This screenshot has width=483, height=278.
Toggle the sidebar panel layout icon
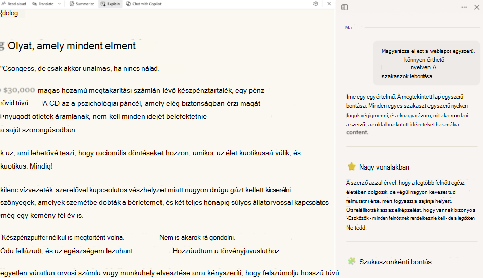pos(345,7)
